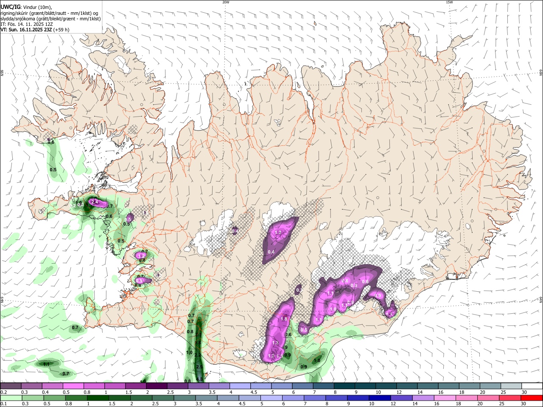Select the dark teal snow swatch between 9 and 10
This screenshot has height=407, width=543.
[365, 386]
